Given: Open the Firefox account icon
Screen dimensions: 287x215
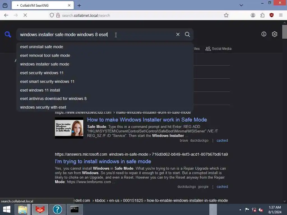Looking at the screenshot, I should (x=253, y=15).
